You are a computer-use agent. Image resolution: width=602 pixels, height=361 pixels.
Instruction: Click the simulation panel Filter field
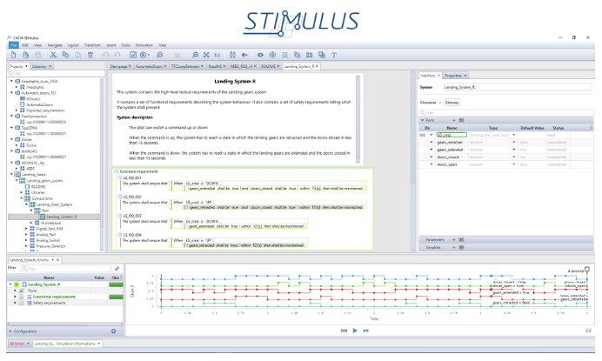[65, 269]
